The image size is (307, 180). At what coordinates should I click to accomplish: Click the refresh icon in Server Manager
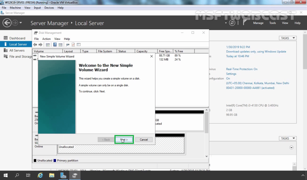tap(232, 23)
